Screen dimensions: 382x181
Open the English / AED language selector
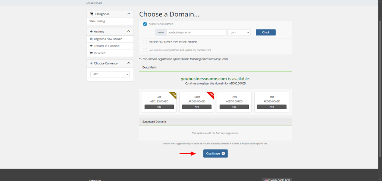pos(277,180)
